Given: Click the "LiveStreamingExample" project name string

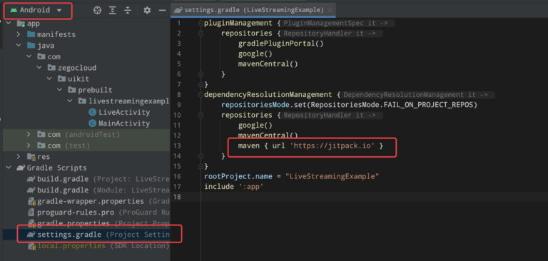Looking at the screenshot, I should (x=333, y=176).
